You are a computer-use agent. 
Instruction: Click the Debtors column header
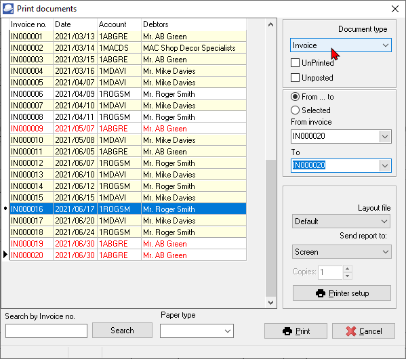[x=194, y=24]
